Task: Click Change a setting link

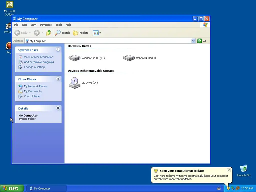Action: click(x=34, y=67)
